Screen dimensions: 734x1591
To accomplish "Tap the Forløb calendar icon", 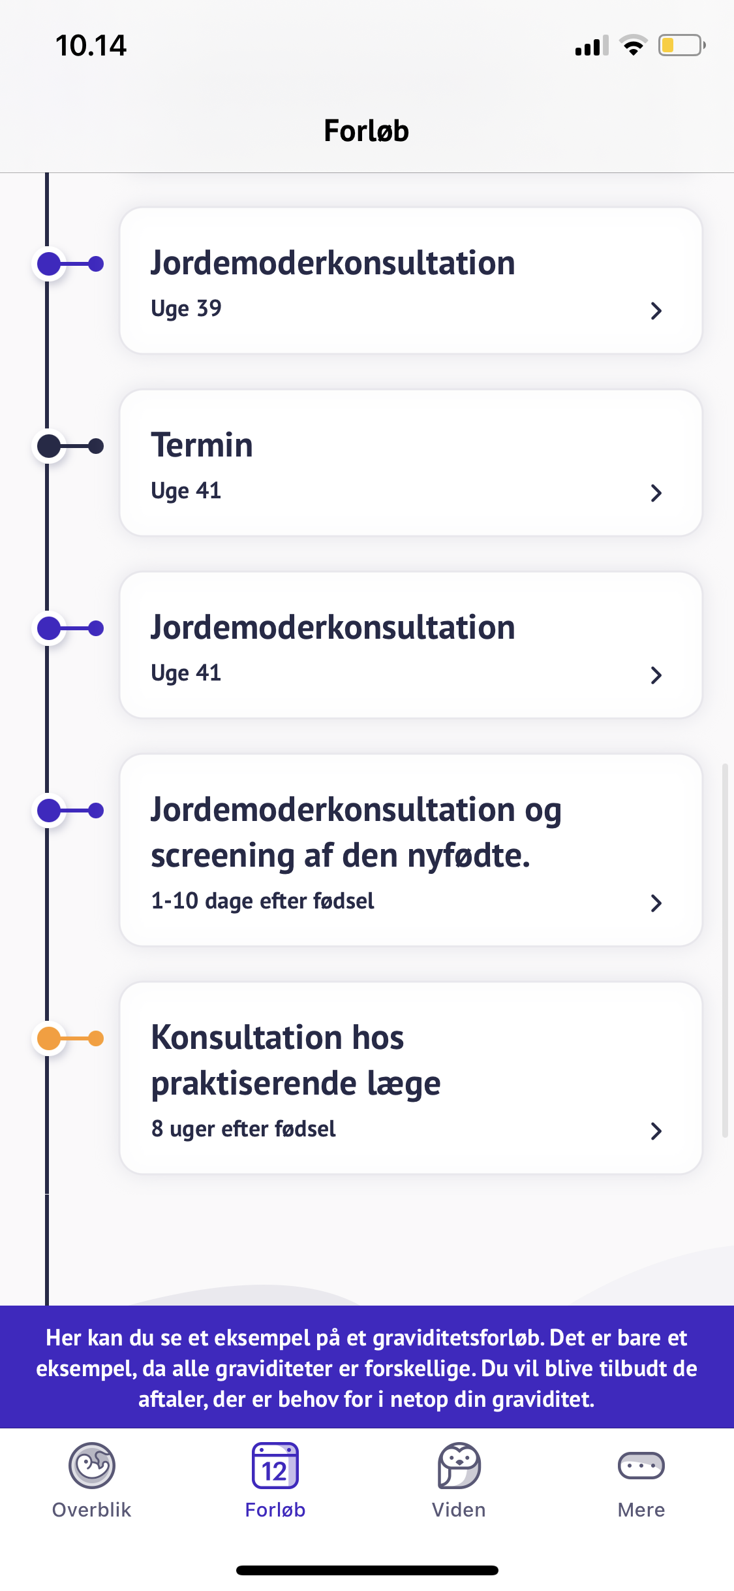I will point(275,1465).
